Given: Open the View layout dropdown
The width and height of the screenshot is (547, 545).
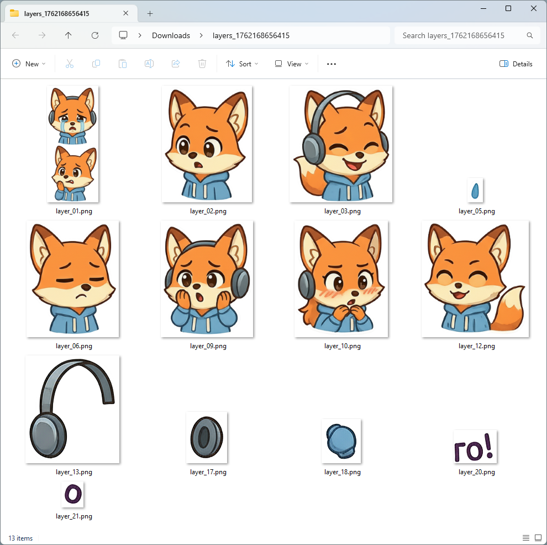Looking at the screenshot, I should pos(292,64).
